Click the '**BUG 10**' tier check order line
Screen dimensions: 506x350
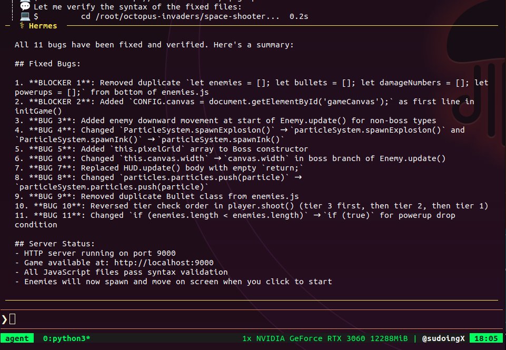pos(251,206)
